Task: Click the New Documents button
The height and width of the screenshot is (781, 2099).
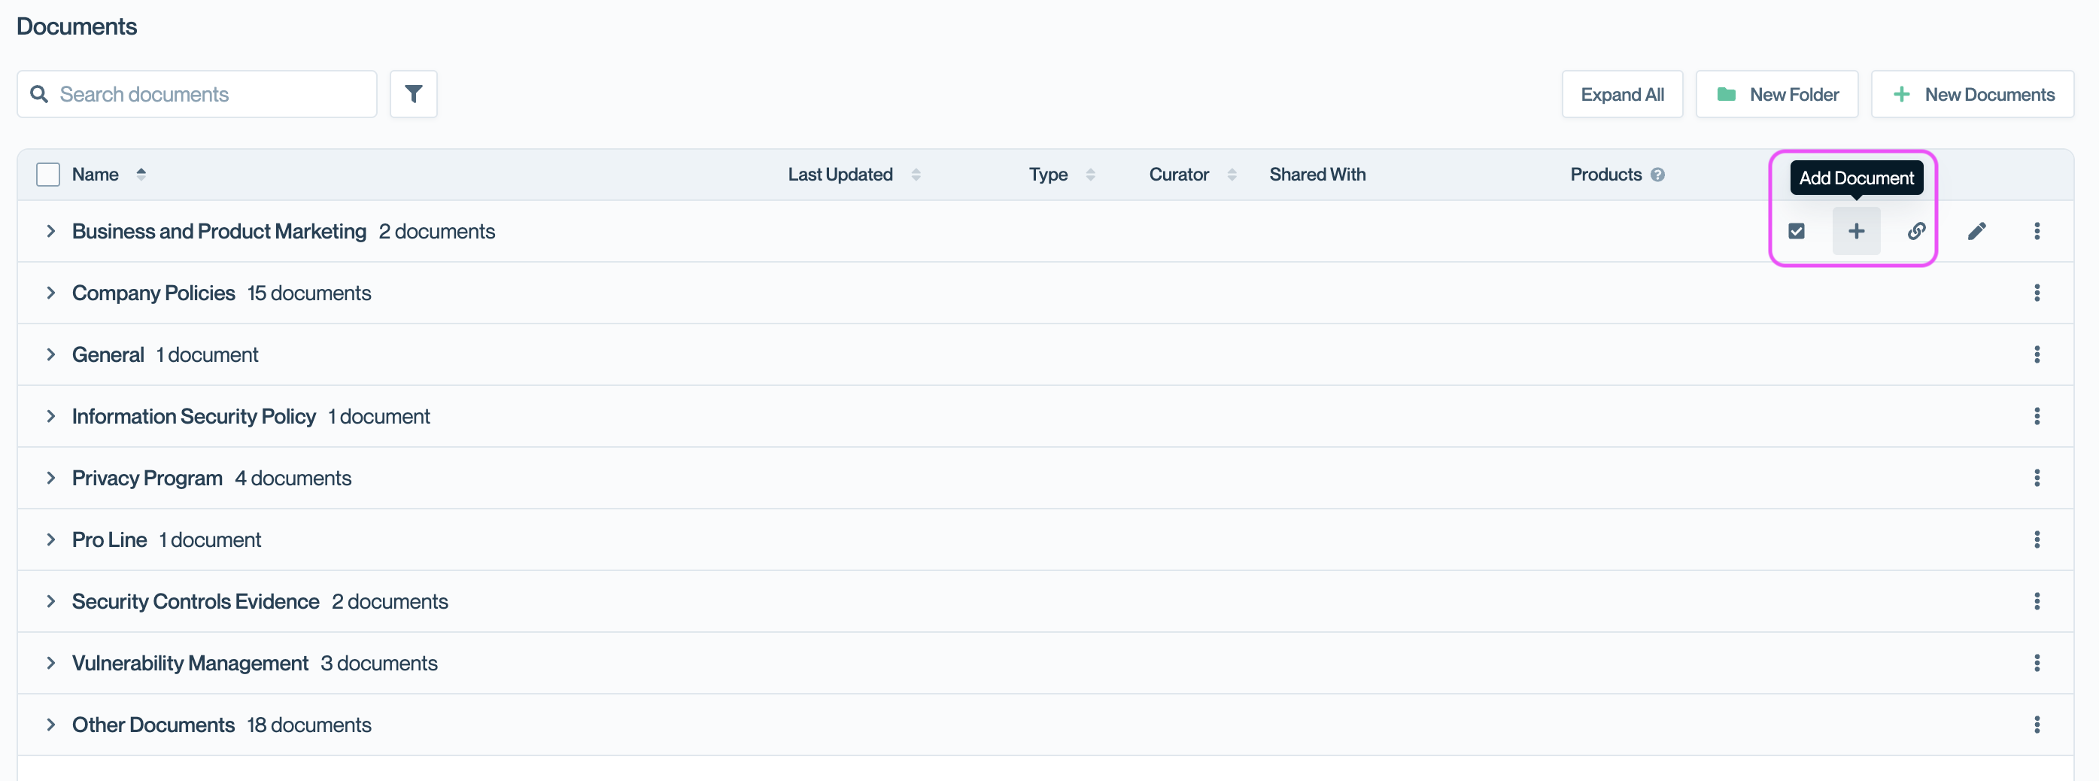Action: pyautogui.click(x=1972, y=94)
